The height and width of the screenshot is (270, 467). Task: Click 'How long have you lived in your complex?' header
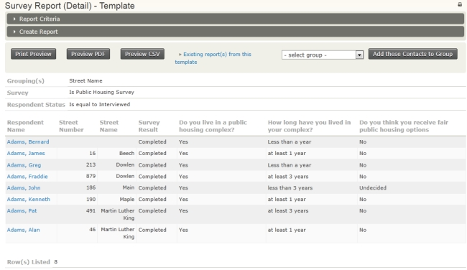point(309,126)
